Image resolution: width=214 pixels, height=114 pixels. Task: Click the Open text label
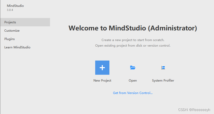pyautogui.click(x=133, y=81)
